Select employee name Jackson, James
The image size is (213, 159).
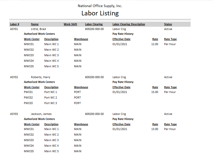click(x=41, y=114)
